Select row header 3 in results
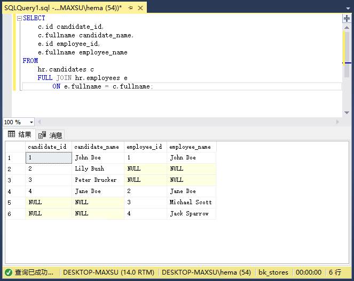 (15, 180)
